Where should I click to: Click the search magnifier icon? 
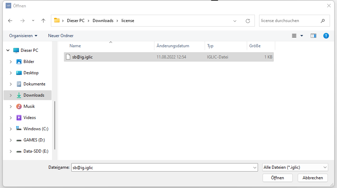323,21
